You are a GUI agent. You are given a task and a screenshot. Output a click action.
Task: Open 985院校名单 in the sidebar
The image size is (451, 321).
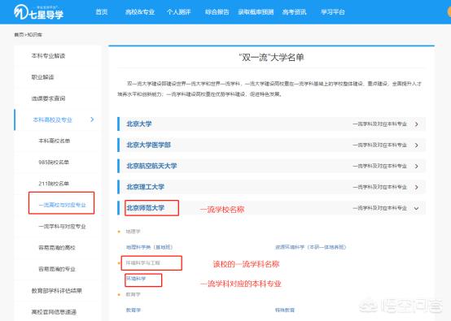click(54, 163)
